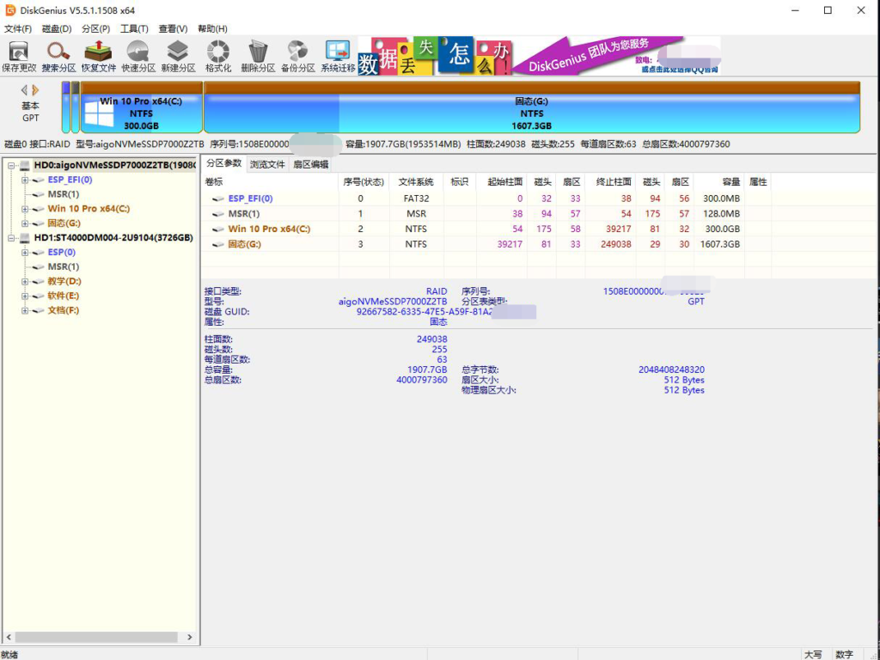Select MSR(1) under HD1 in tree
The image size is (880, 660).
63,266
